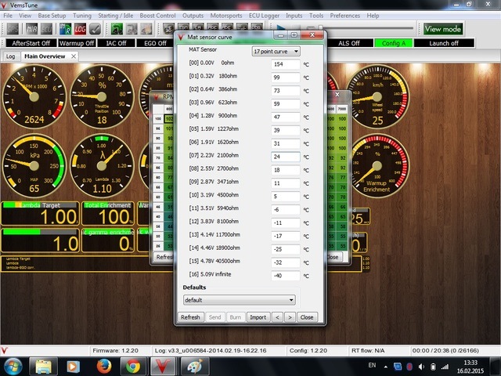Click the blue-green IN/R toolbar icon
The height and width of the screenshot is (376, 501).
coord(66,30)
